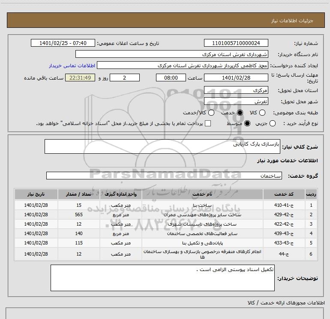Click the unit متر مکعب in row 5
The height and width of the screenshot is (319, 330).
pos(120,243)
